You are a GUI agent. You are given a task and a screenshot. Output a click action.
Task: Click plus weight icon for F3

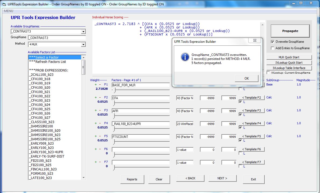point(96,110)
